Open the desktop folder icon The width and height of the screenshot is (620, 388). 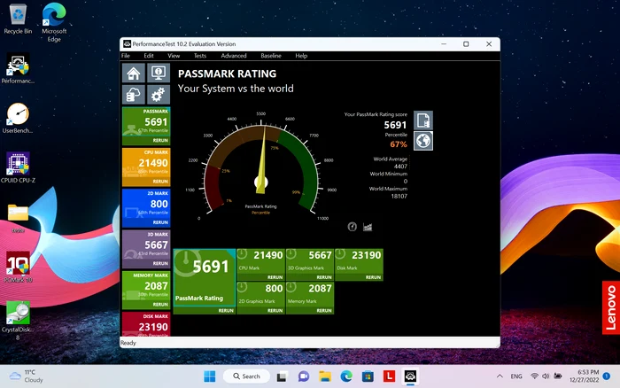[x=18, y=218]
